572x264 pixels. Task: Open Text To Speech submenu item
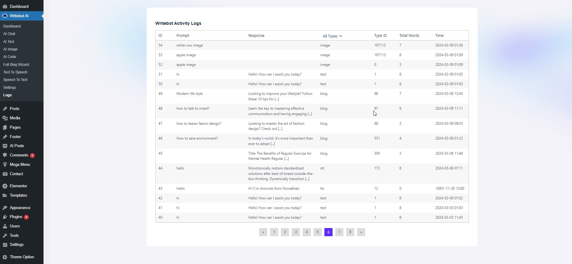pyautogui.click(x=15, y=72)
